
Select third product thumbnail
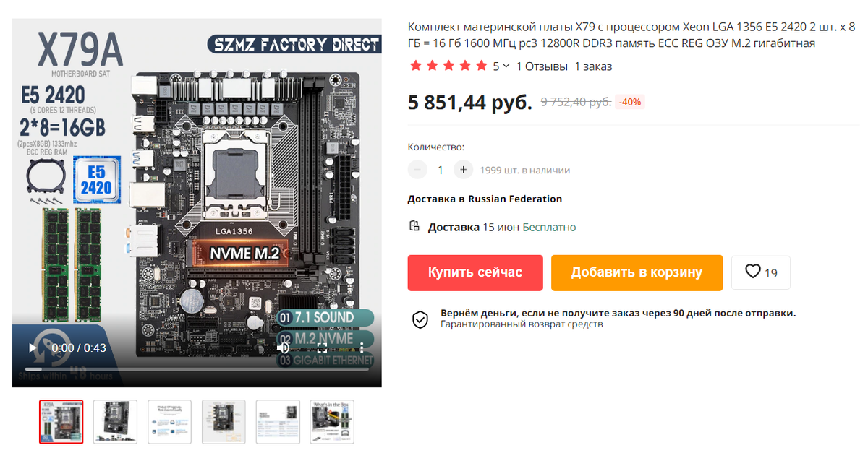(170, 422)
